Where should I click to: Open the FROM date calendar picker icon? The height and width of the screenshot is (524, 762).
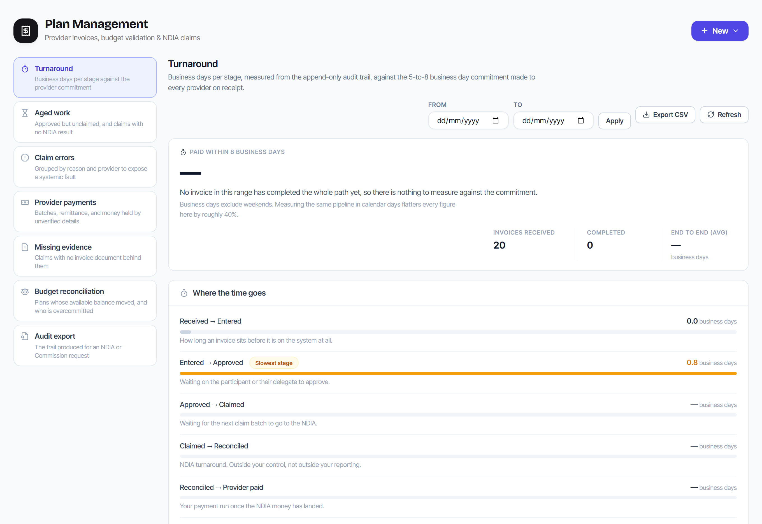[496, 120]
